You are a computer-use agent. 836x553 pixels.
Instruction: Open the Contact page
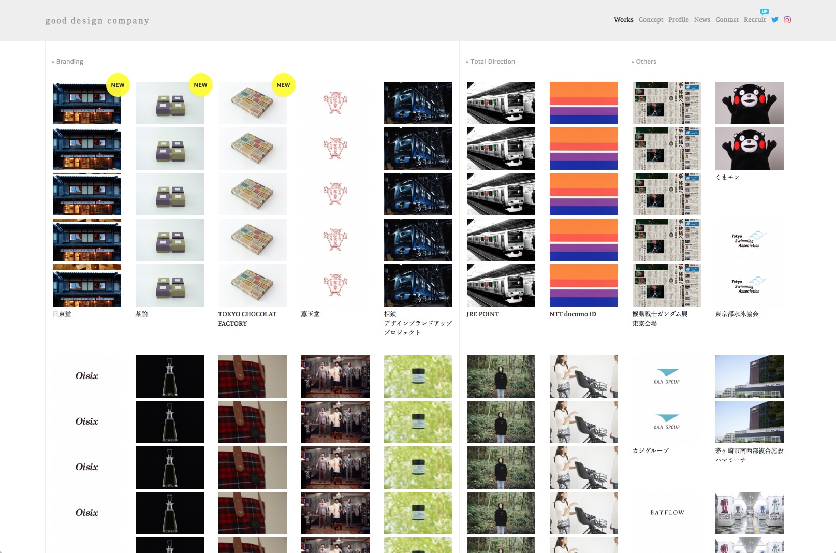(x=727, y=20)
